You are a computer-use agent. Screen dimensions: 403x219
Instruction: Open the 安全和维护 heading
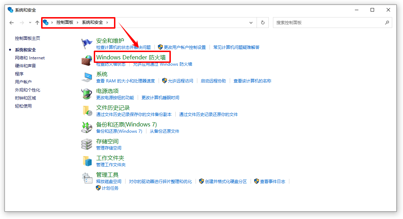point(110,41)
